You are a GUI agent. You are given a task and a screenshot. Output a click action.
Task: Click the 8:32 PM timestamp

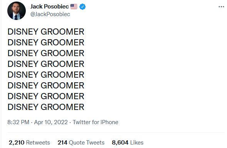tap(18, 122)
